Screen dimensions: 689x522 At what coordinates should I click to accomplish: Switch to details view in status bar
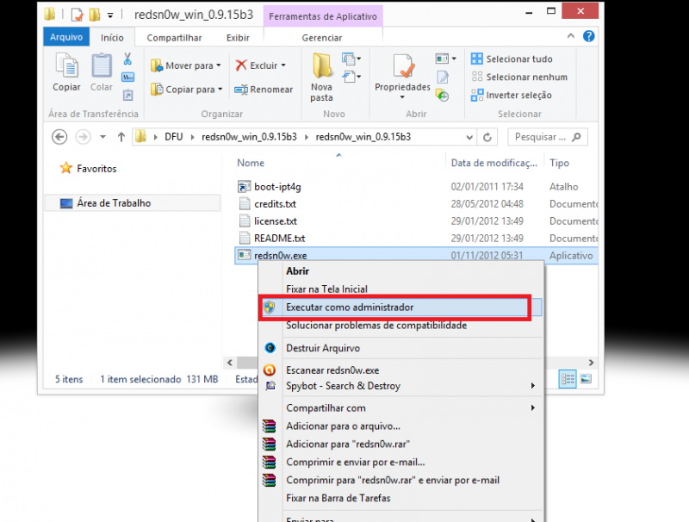pos(568,378)
